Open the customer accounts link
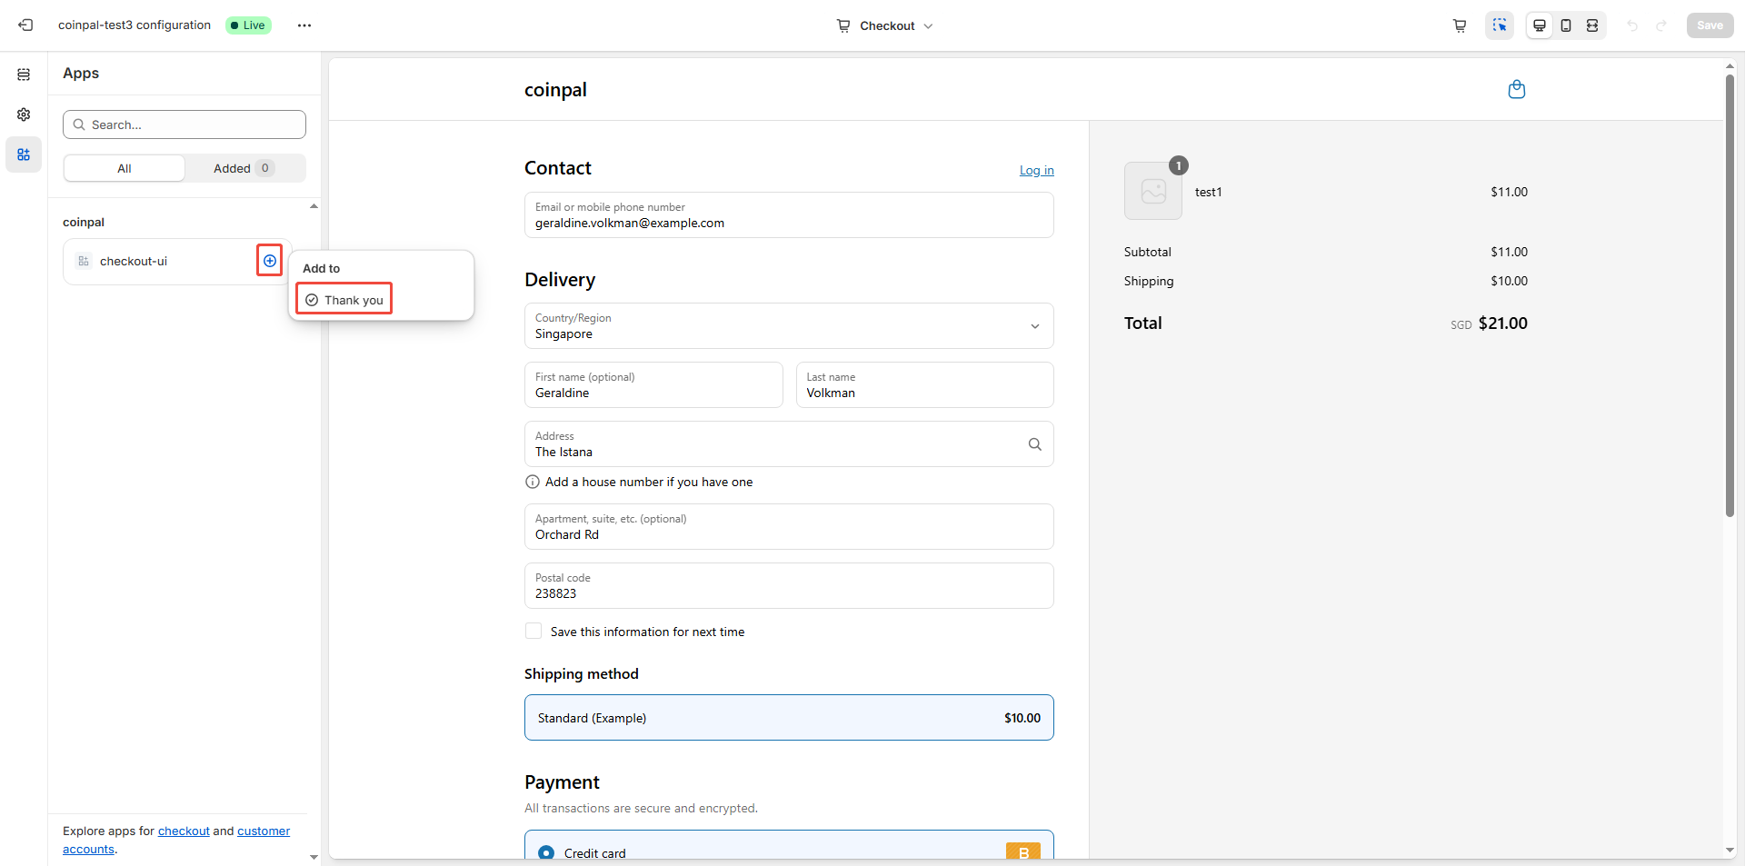Image resolution: width=1745 pixels, height=866 pixels. point(264,831)
